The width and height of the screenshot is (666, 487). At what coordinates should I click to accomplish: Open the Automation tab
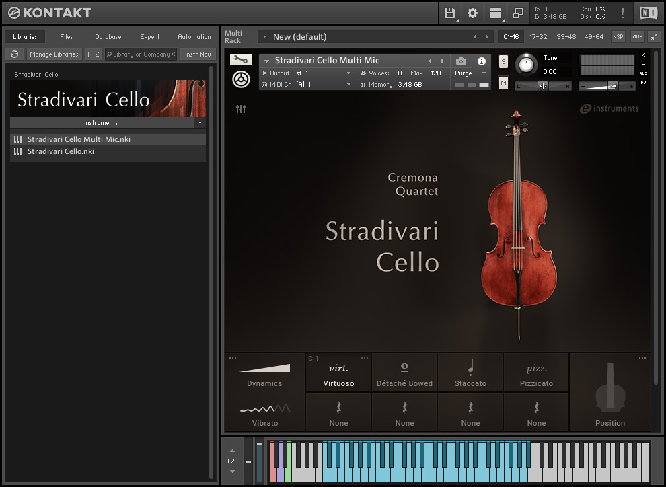[x=194, y=36]
